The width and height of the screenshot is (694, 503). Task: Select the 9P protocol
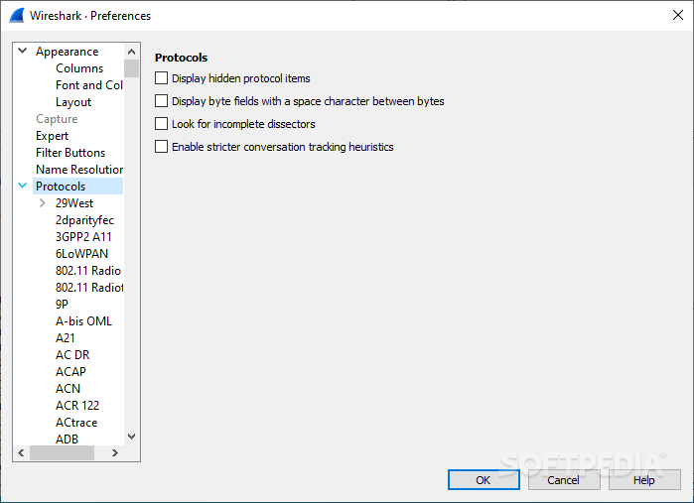(x=62, y=305)
